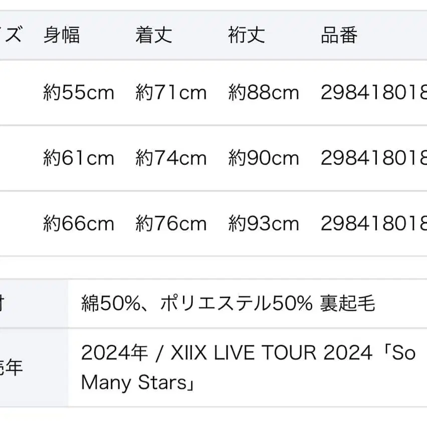Click the product number in the 約66cm row

coord(373,224)
